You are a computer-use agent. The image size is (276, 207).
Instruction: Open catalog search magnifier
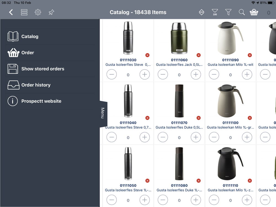pos(242,12)
